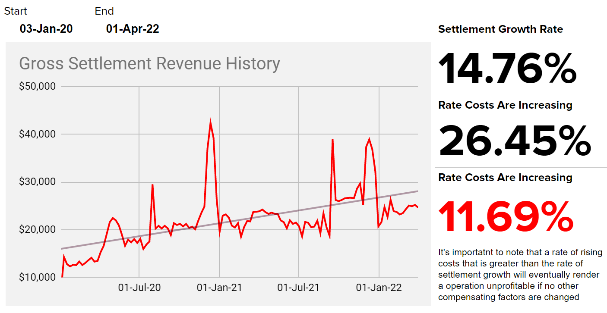
Task: Click the 01-Jul-21 axis label
Action: 299,288
